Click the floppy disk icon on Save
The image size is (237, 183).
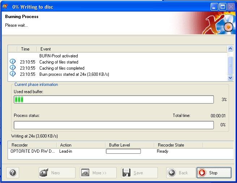(126, 173)
